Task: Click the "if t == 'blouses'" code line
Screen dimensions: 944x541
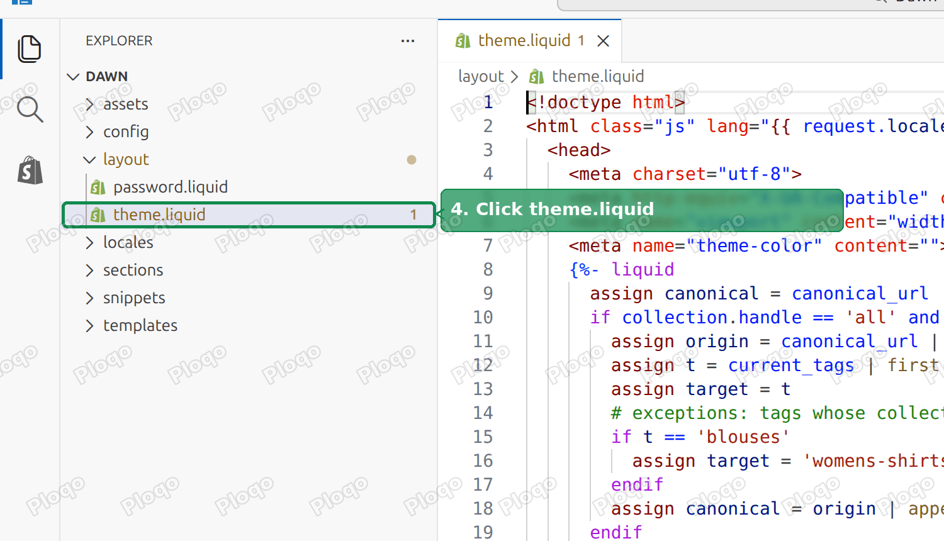Action: click(700, 437)
